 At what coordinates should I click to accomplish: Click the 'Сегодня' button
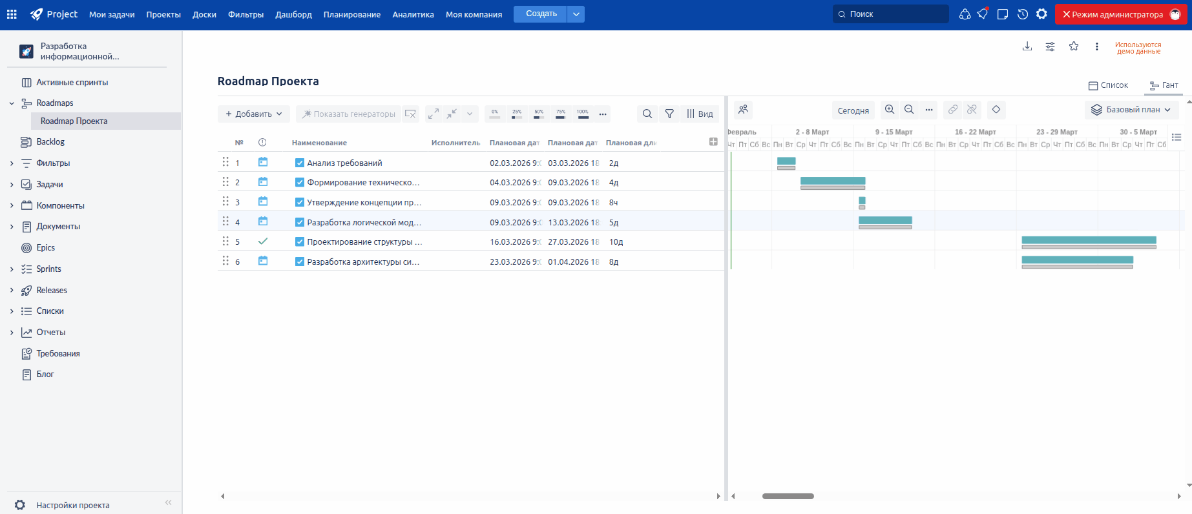[x=853, y=110]
